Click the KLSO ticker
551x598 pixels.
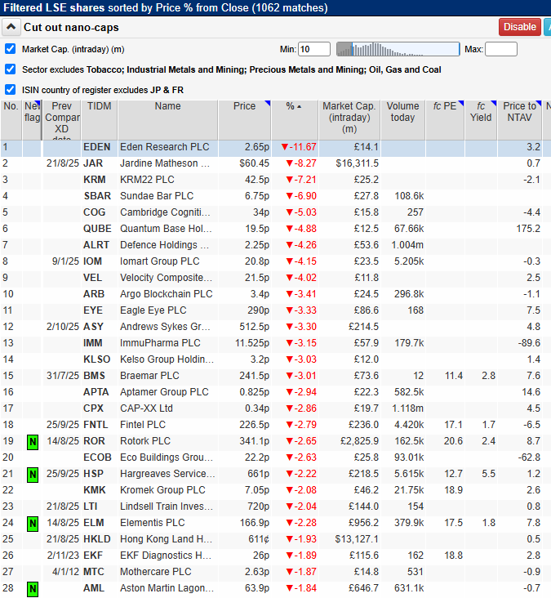coord(97,359)
